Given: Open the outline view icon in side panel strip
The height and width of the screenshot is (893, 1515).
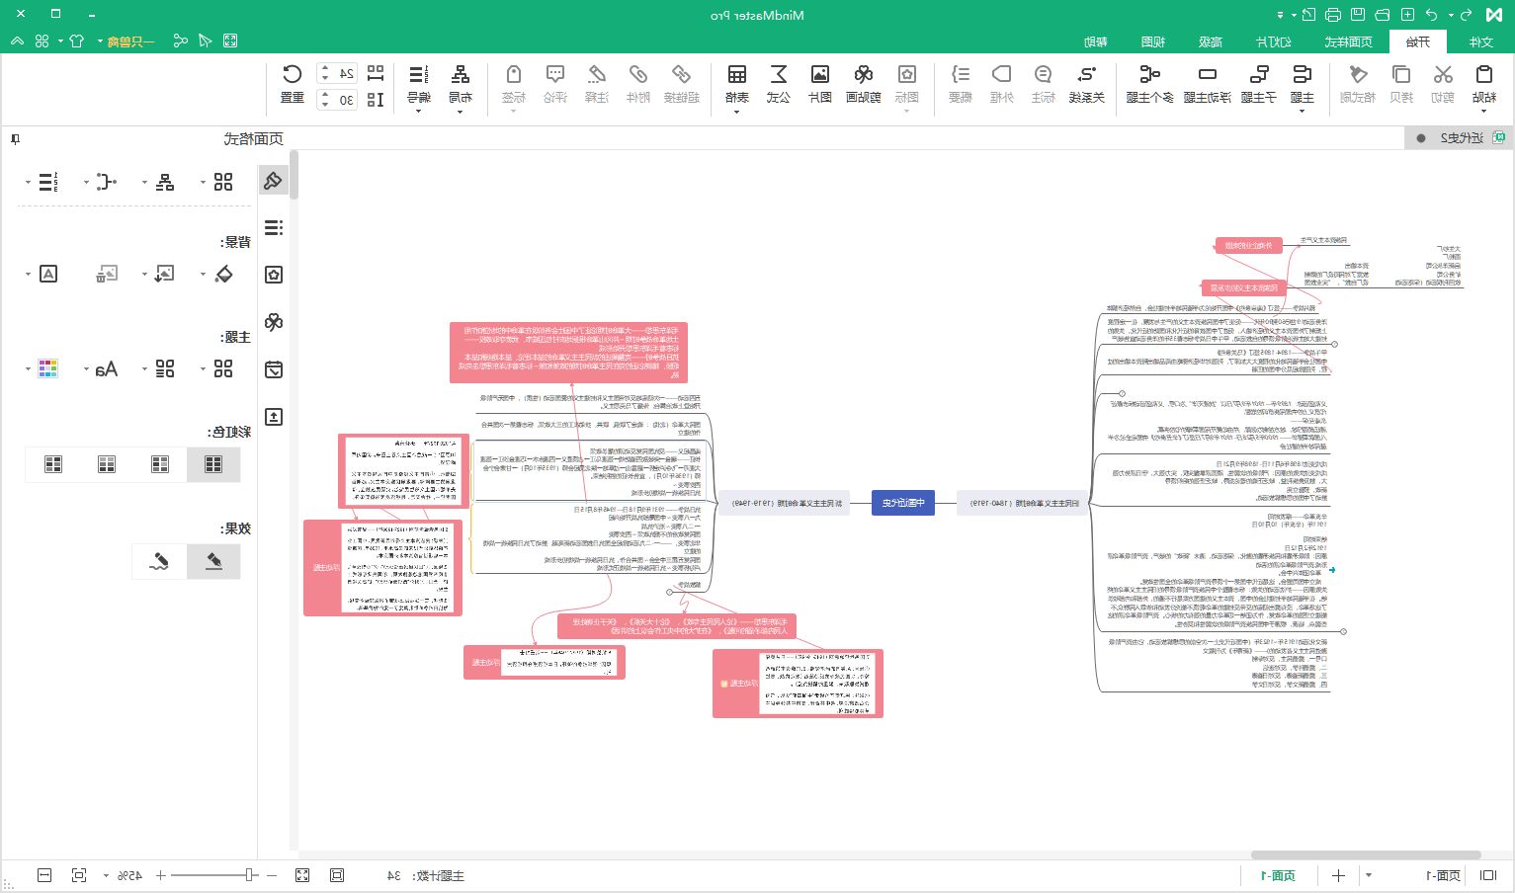Looking at the screenshot, I should pos(274,227).
